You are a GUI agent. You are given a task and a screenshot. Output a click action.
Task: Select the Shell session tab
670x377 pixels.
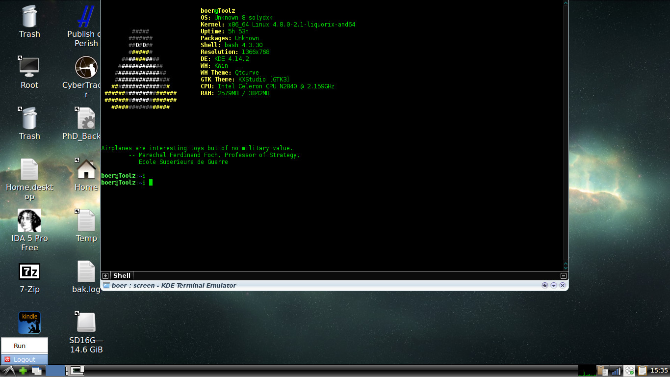(x=122, y=276)
